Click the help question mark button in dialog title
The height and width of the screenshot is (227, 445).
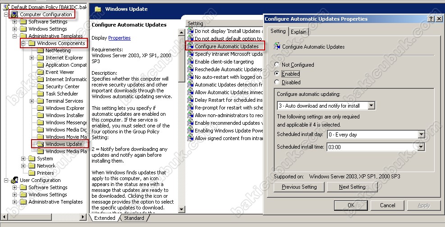point(431,19)
